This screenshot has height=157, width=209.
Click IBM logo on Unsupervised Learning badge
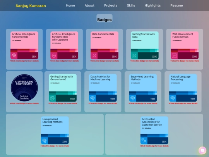click(65, 141)
